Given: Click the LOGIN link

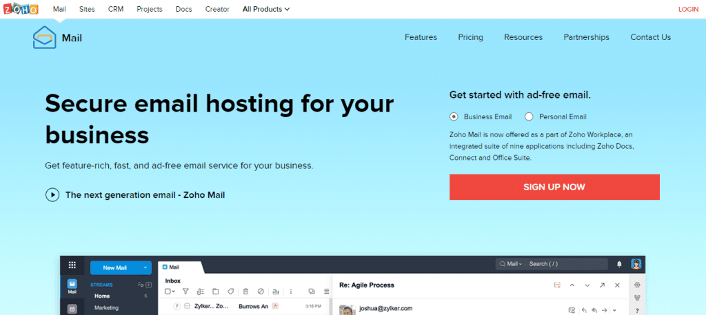Looking at the screenshot, I should pyautogui.click(x=688, y=9).
